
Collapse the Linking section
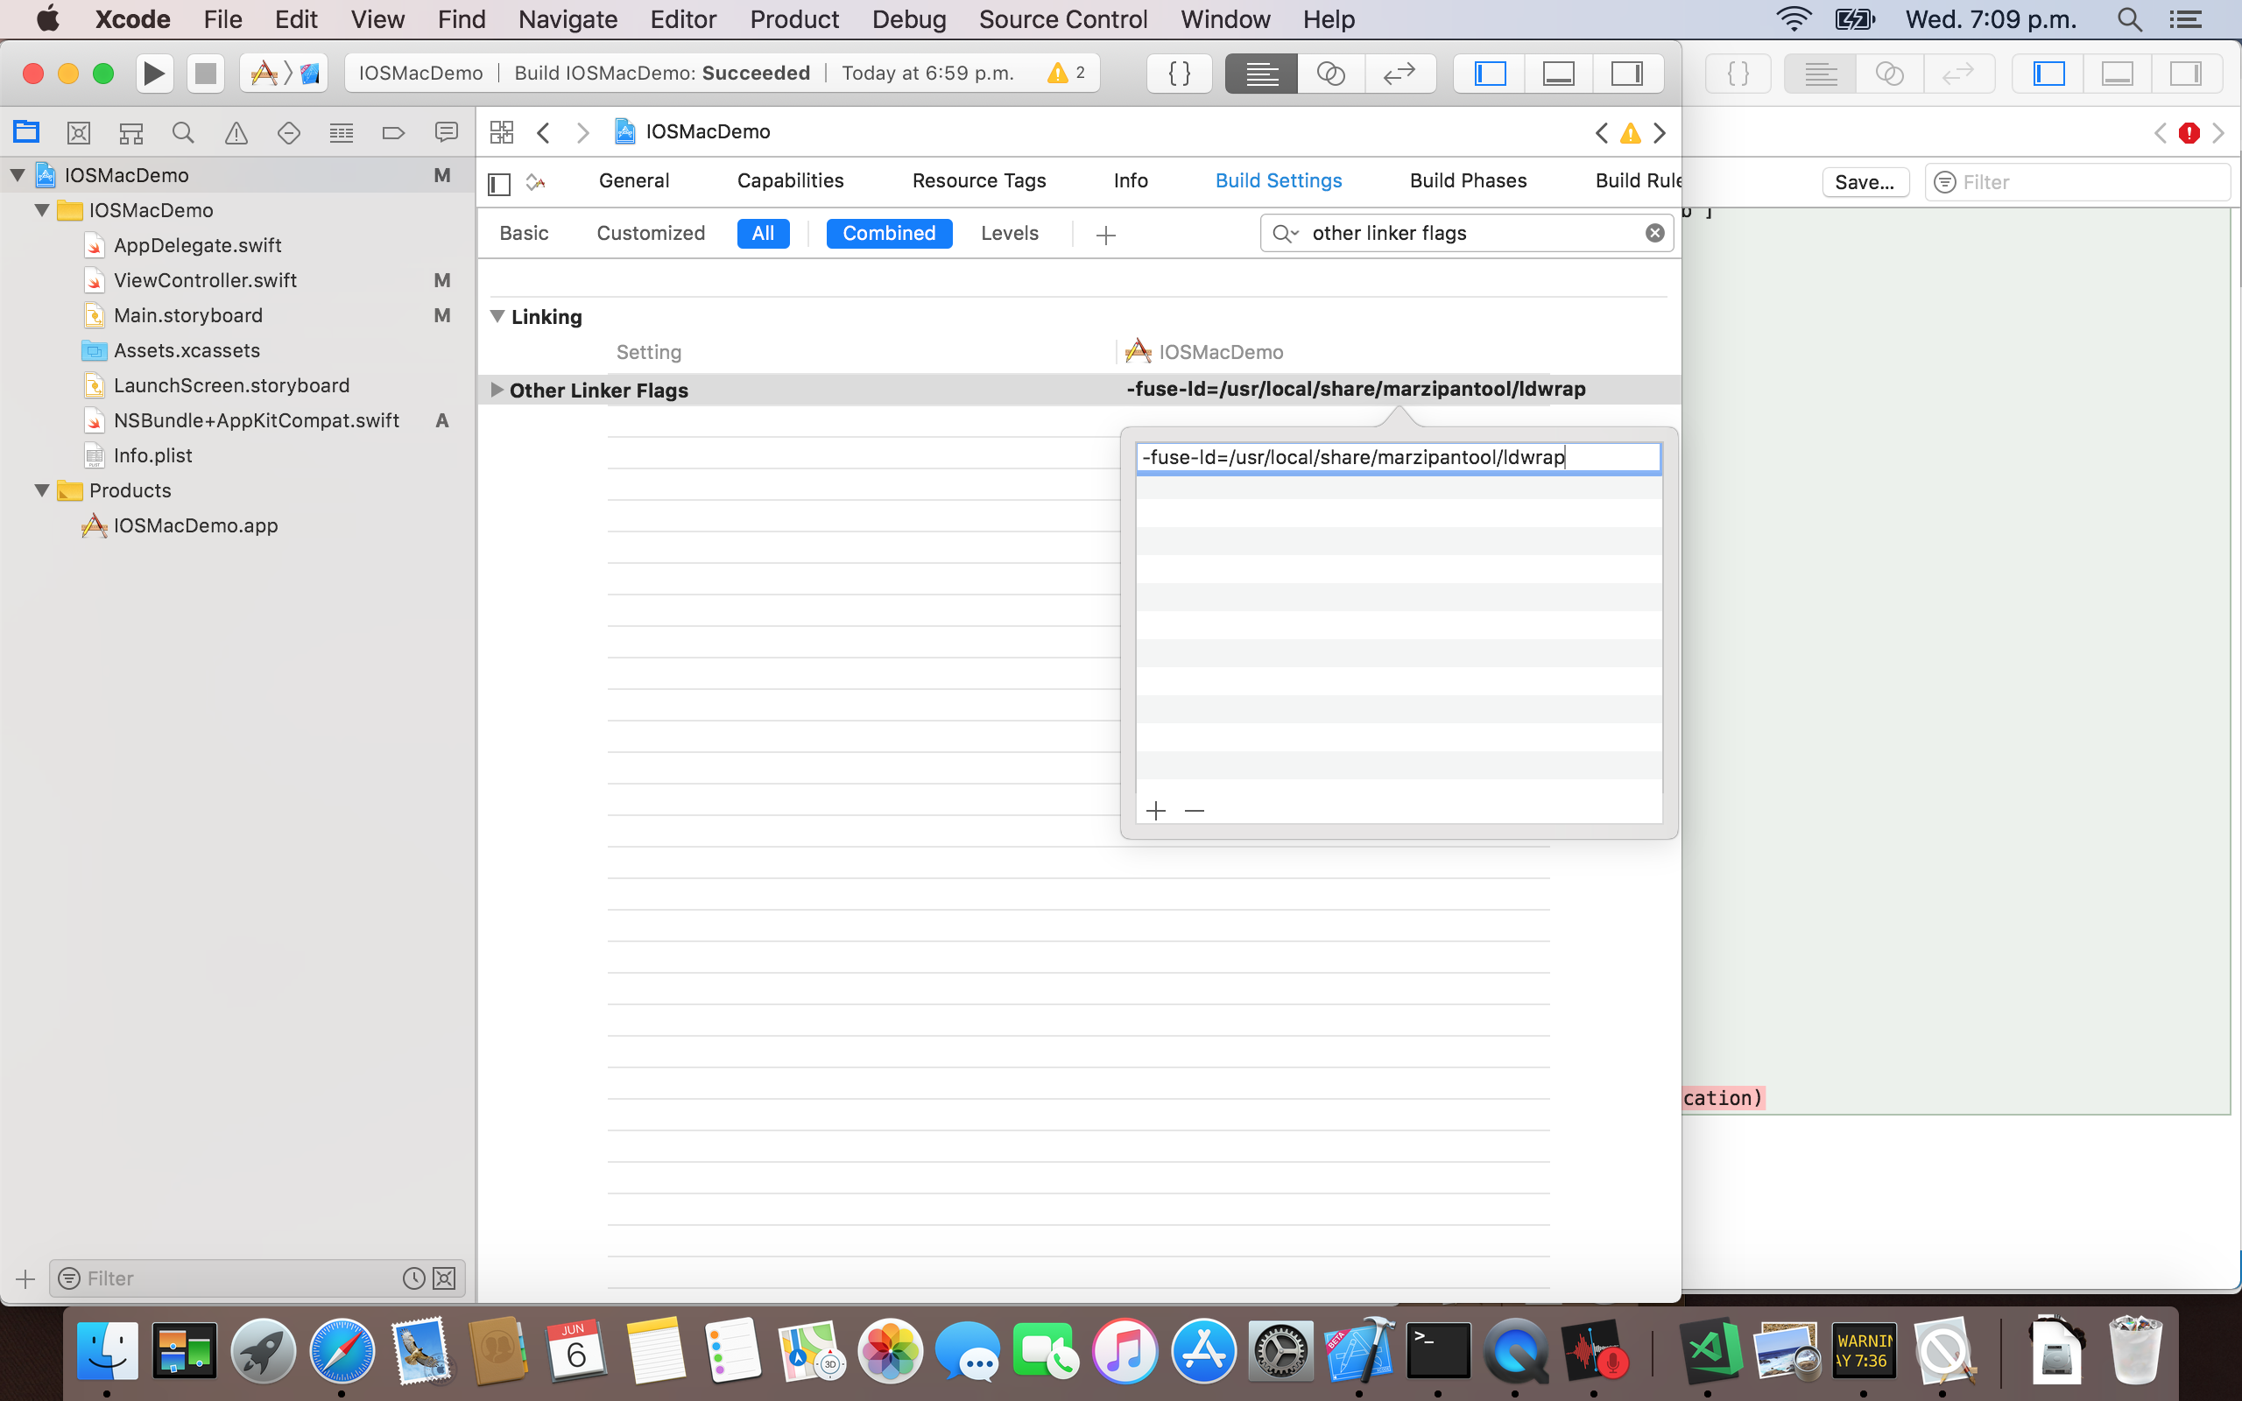tap(497, 317)
